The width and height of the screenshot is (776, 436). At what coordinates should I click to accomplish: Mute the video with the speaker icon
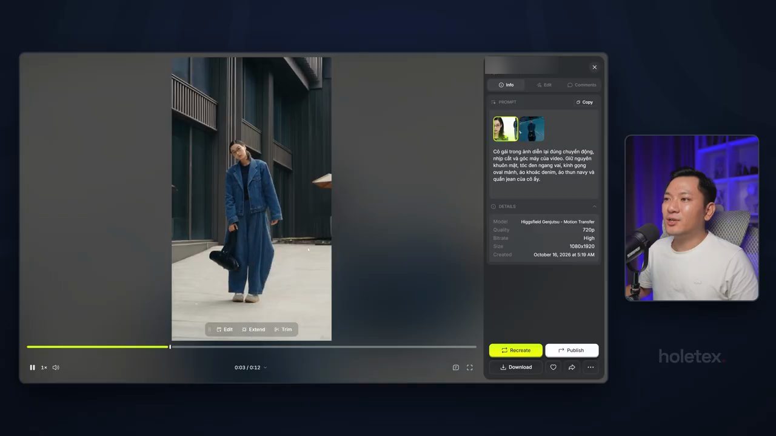click(x=56, y=368)
